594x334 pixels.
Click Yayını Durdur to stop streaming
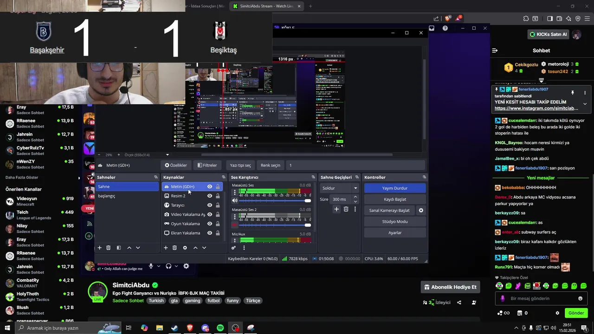395,188
